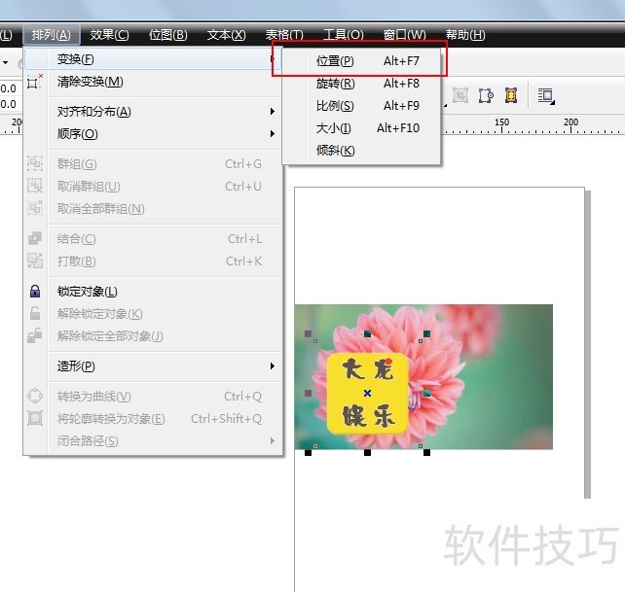Click the top-right teal selection handle
Viewport: 625px width, 592px height.
click(427, 333)
